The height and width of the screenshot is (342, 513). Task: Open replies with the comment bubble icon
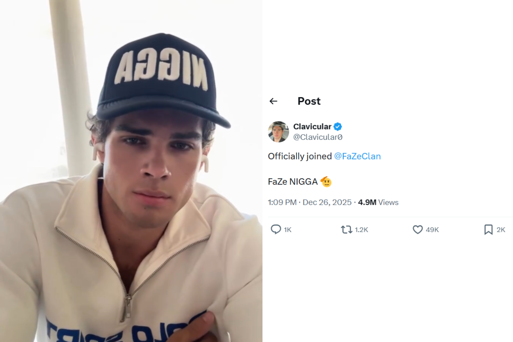tap(277, 230)
